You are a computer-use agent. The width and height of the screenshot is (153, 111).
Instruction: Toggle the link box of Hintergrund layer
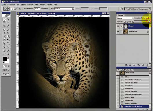point(121,32)
